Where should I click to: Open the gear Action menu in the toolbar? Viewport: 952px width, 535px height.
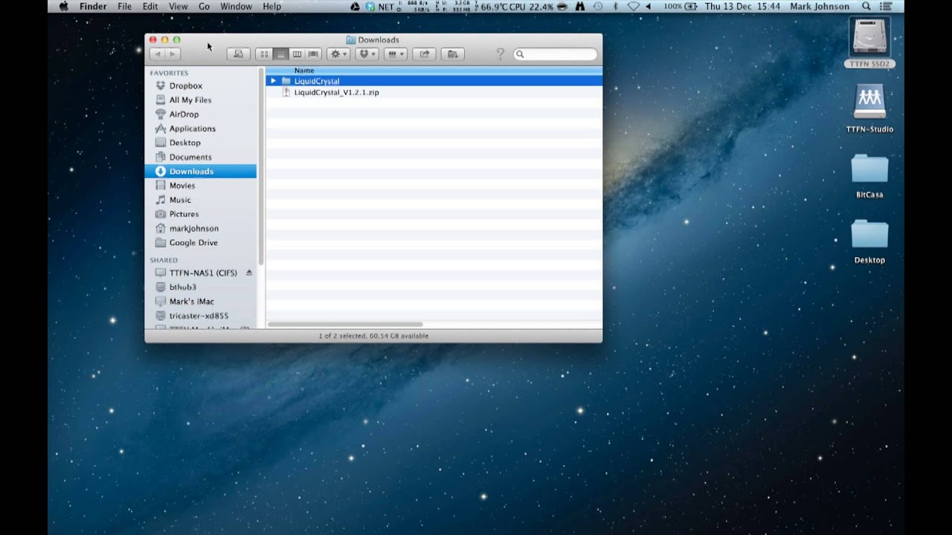pyautogui.click(x=338, y=54)
